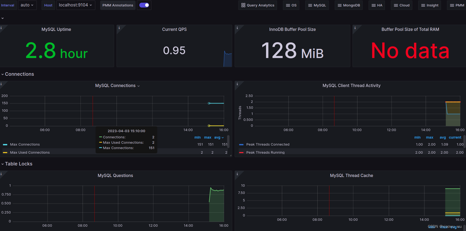The height and width of the screenshot is (231, 466).
Task: Collapse the Connections row
Action: 19,74
